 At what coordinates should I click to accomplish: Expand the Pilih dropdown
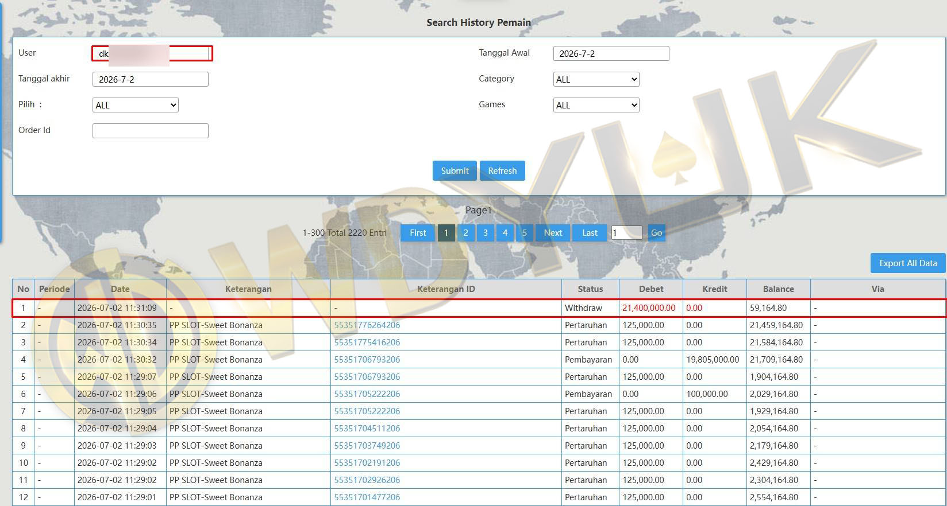(135, 105)
